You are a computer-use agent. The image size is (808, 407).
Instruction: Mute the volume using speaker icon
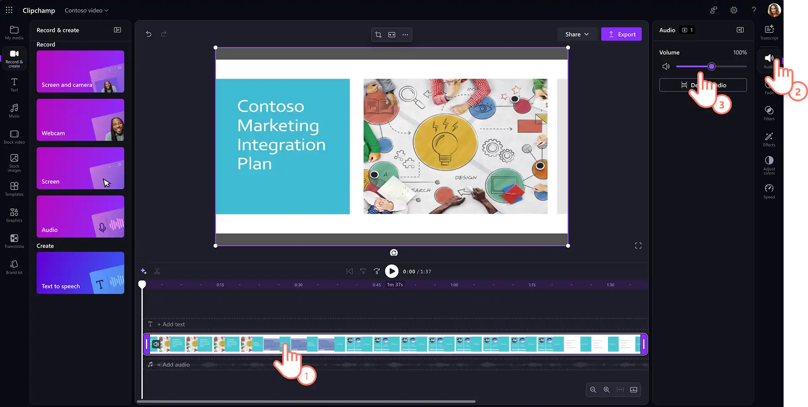click(666, 66)
